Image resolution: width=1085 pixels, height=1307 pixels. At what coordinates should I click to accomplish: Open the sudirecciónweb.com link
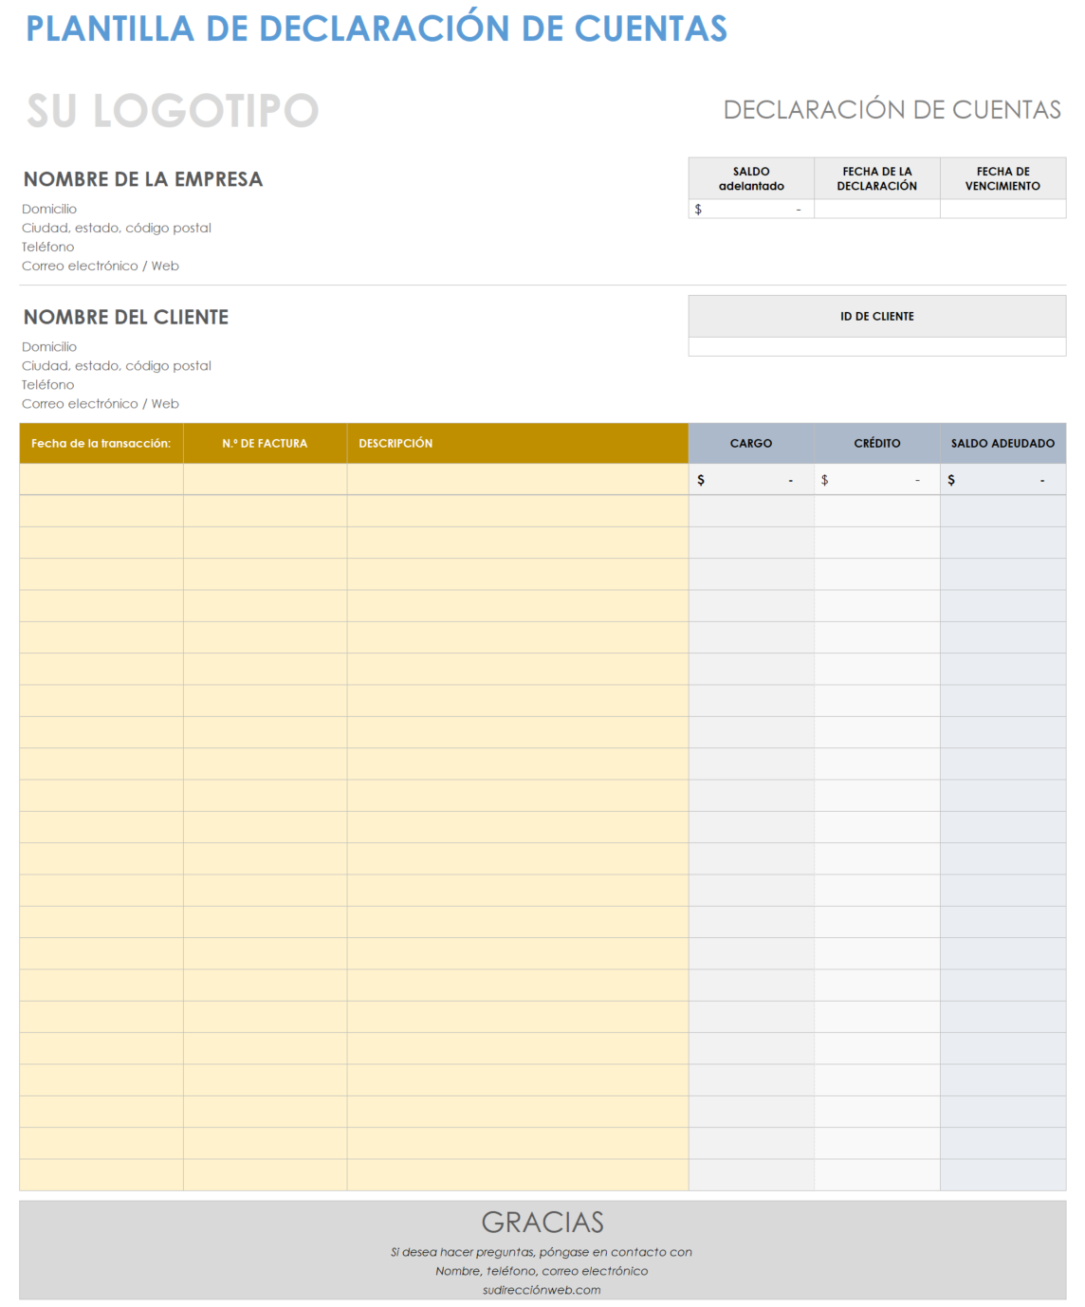click(x=542, y=1289)
